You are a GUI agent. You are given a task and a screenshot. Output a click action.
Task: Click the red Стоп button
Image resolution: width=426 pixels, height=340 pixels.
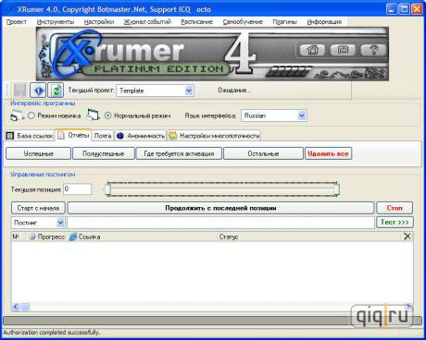395,208
